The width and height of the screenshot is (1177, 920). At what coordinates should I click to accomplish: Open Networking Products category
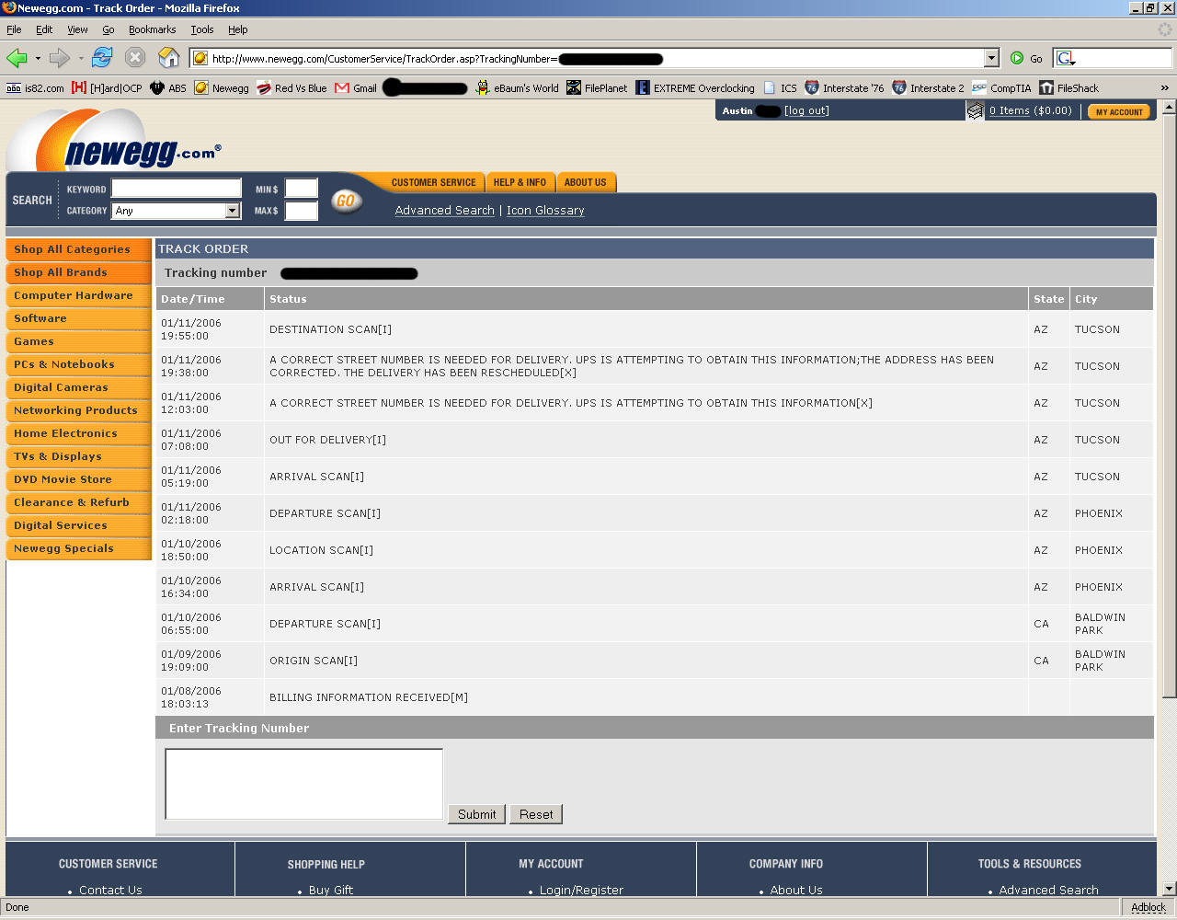coord(78,410)
